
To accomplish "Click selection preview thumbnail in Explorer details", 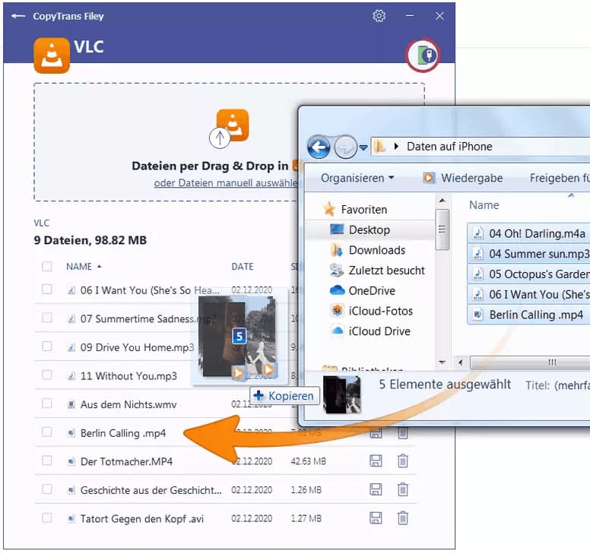I will 341,395.
